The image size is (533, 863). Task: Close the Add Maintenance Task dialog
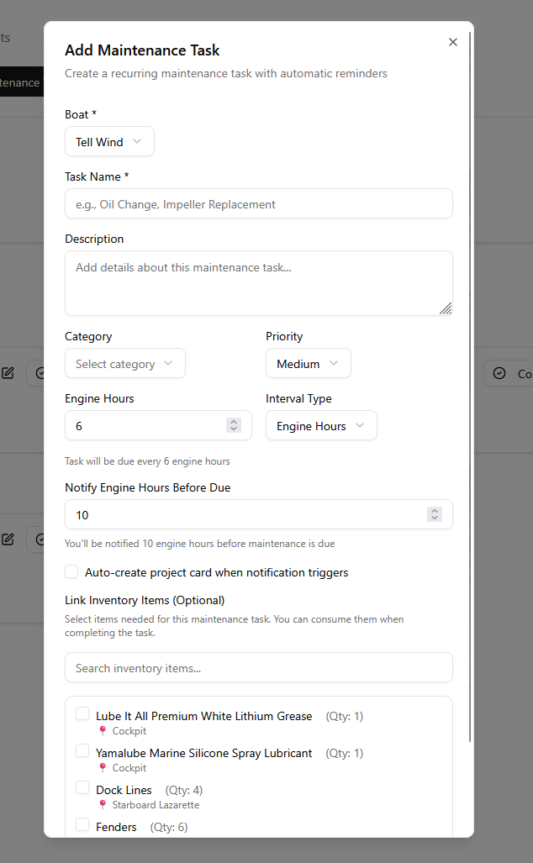pyautogui.click(x=453, y=42)
